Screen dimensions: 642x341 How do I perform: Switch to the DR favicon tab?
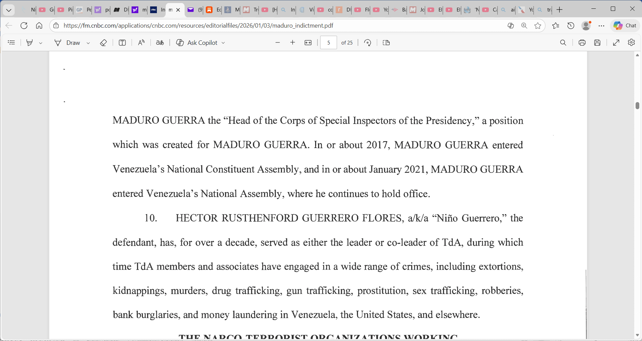pyautogui.click(x=120, y=10)
